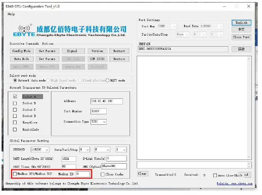Open the Global parity N dropdown
The width and height of the screenshot is (262, 195).
pos(102,150)
